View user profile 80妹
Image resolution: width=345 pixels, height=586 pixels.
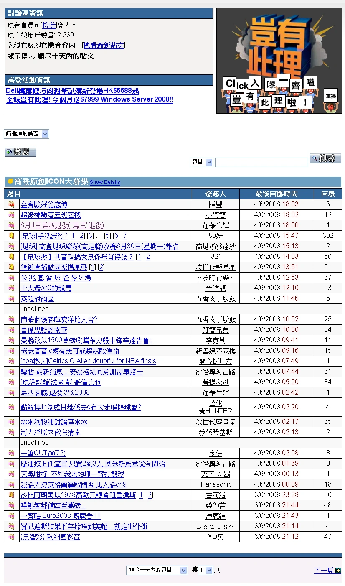point(216,236)
